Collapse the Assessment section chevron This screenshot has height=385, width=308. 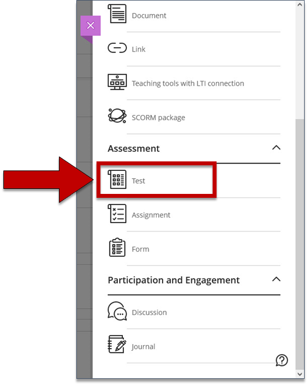point(276,147)
